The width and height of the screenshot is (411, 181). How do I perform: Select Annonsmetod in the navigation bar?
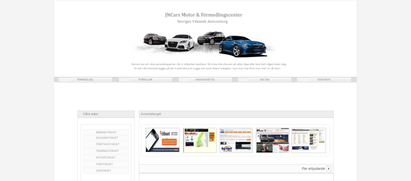point(205,80)
